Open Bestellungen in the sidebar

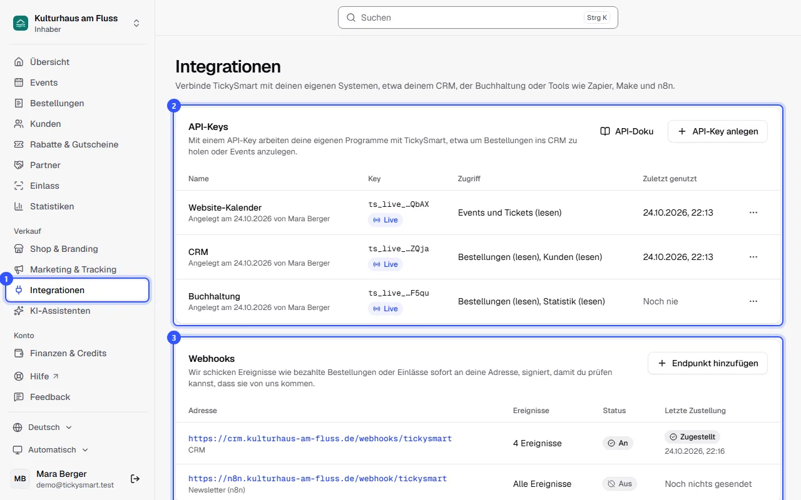point(78,103)
